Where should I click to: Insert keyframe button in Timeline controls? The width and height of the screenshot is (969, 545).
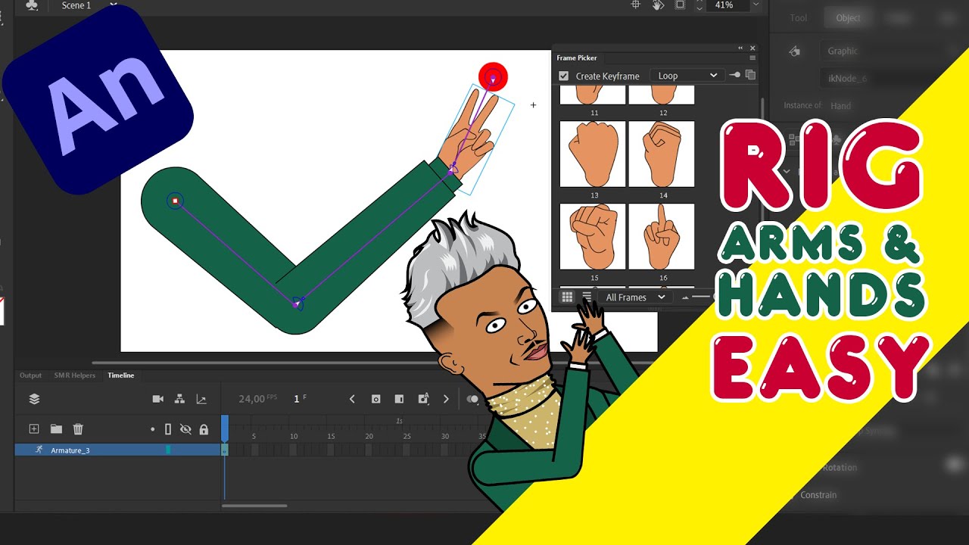tap(375, 399)
